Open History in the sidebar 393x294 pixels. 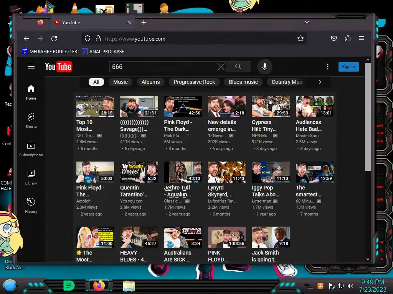[x=31, y=206]
